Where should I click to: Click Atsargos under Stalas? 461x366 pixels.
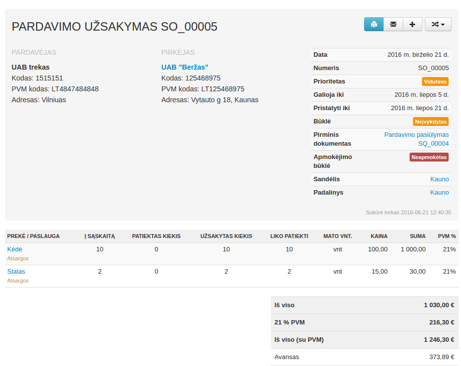(18, 281)
